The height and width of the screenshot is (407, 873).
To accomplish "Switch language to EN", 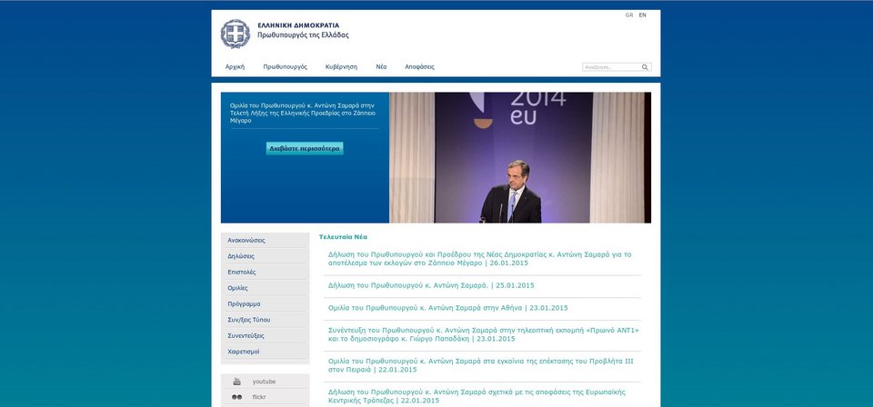I will [643, 15].
